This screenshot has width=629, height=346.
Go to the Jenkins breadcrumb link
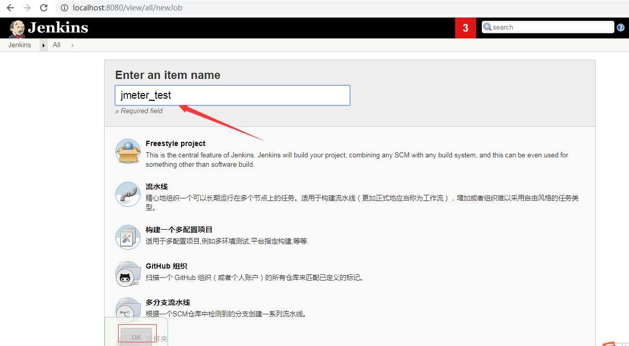pos(20,45)
